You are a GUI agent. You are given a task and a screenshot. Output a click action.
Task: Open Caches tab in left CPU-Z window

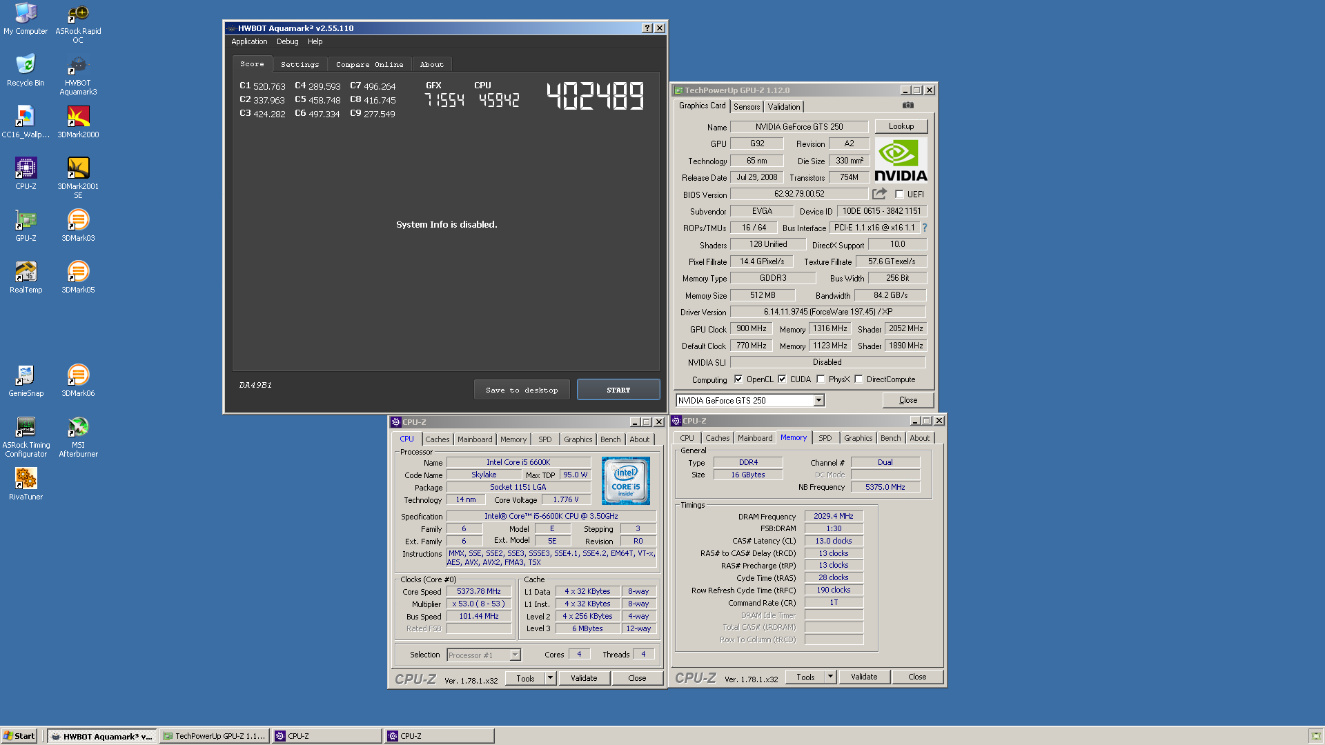pyautogui.click(x=437, y=439)
